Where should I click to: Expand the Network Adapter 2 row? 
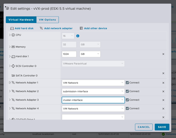point(10,91)
